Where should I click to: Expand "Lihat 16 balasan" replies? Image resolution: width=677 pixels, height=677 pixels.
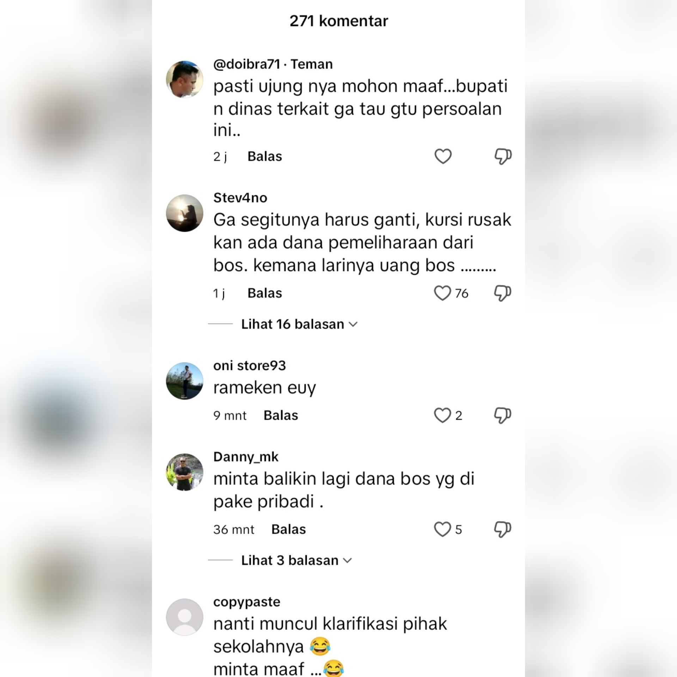(x=299, y=324)
